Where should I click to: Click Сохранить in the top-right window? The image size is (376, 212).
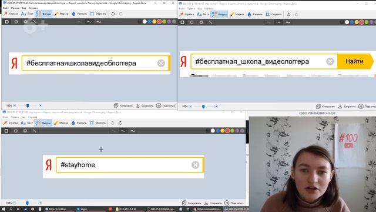(347, 106)
